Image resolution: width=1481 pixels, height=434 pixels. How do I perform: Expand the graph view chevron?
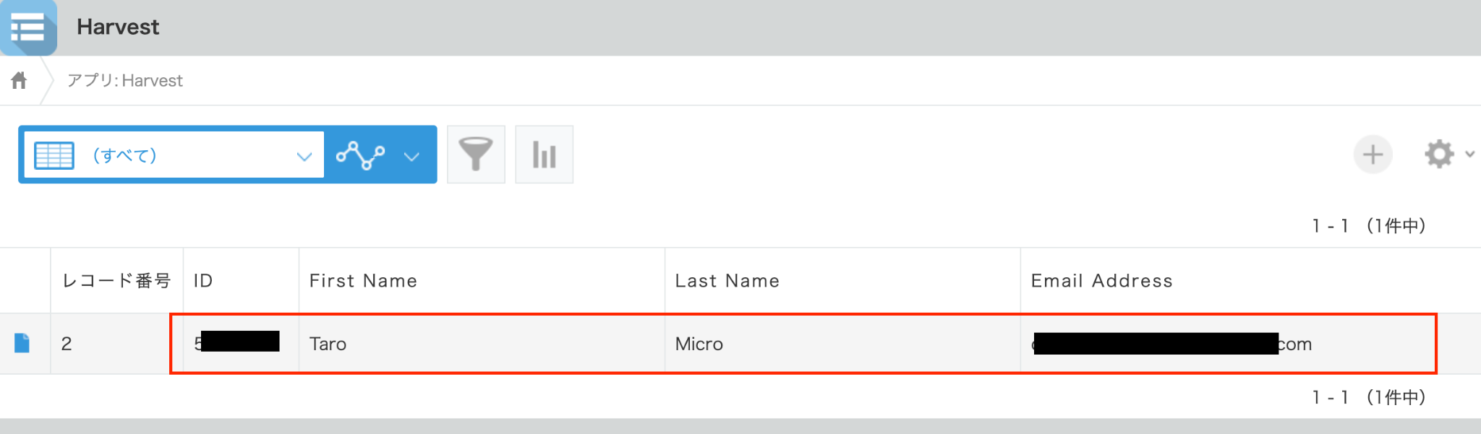tap(411, 156)
